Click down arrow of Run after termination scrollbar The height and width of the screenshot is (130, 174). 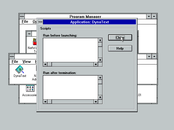point(100,97)
